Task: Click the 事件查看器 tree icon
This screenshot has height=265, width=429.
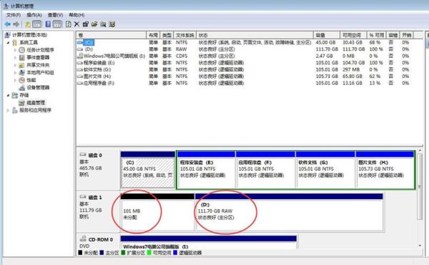Action: 21,58
